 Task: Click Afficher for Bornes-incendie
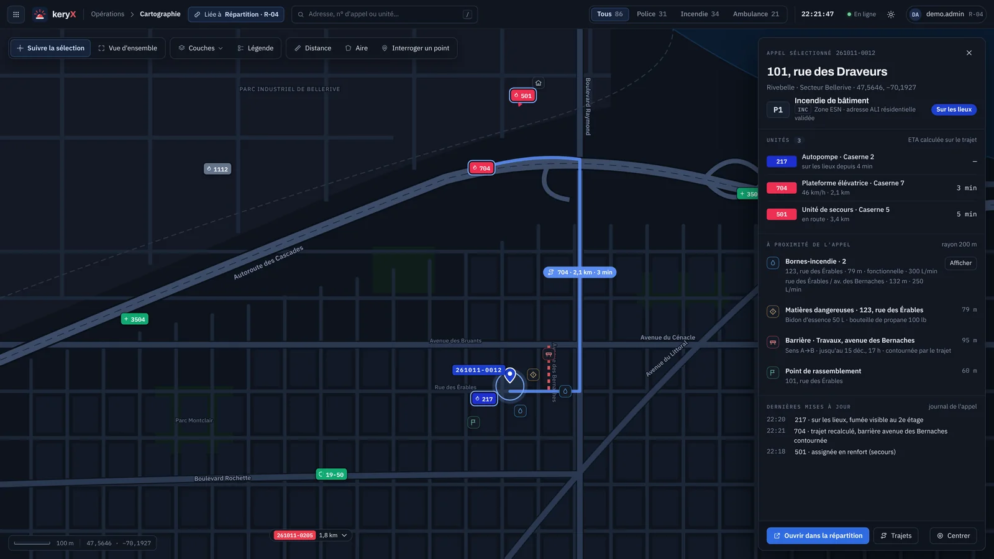[x=960, y=263]
